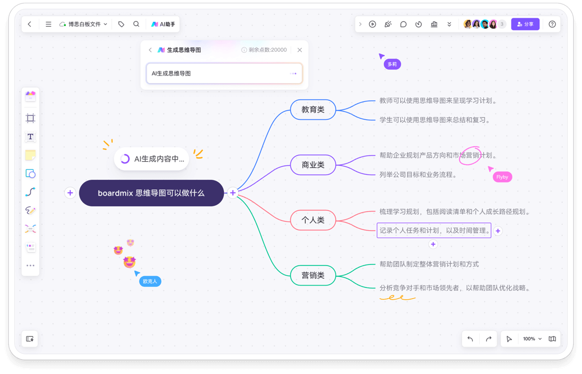Click text 分析竞争对手和市场领先者，以帮助团队优化战略。
The image size is (582, 374).
pyautogui.click(x=455, y=288)
